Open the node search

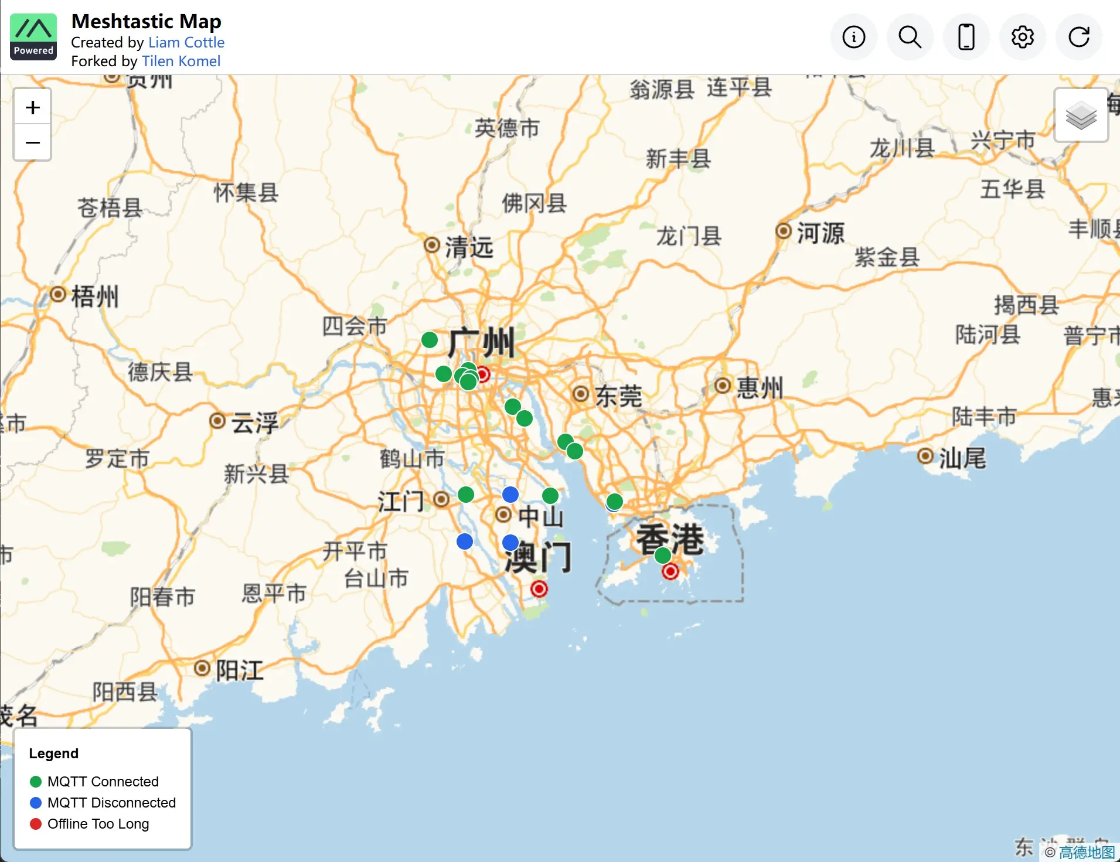pos(910,36)
